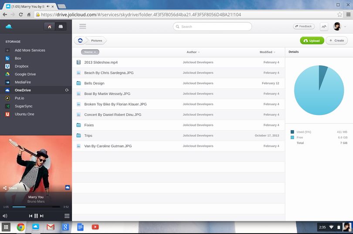Expand the Name sort dropdown
The height and width of the screenshot is (234, 353).
pyautogui.click(x=90, y=52)
